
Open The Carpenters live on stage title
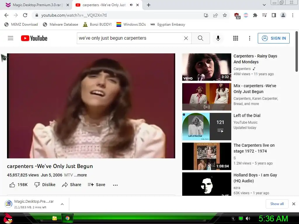point(254,148)
